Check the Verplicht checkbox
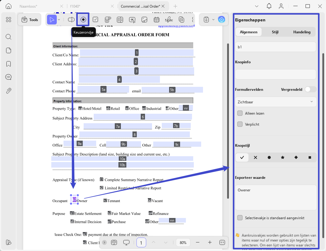The image size is (326, 251). point(240,124)
